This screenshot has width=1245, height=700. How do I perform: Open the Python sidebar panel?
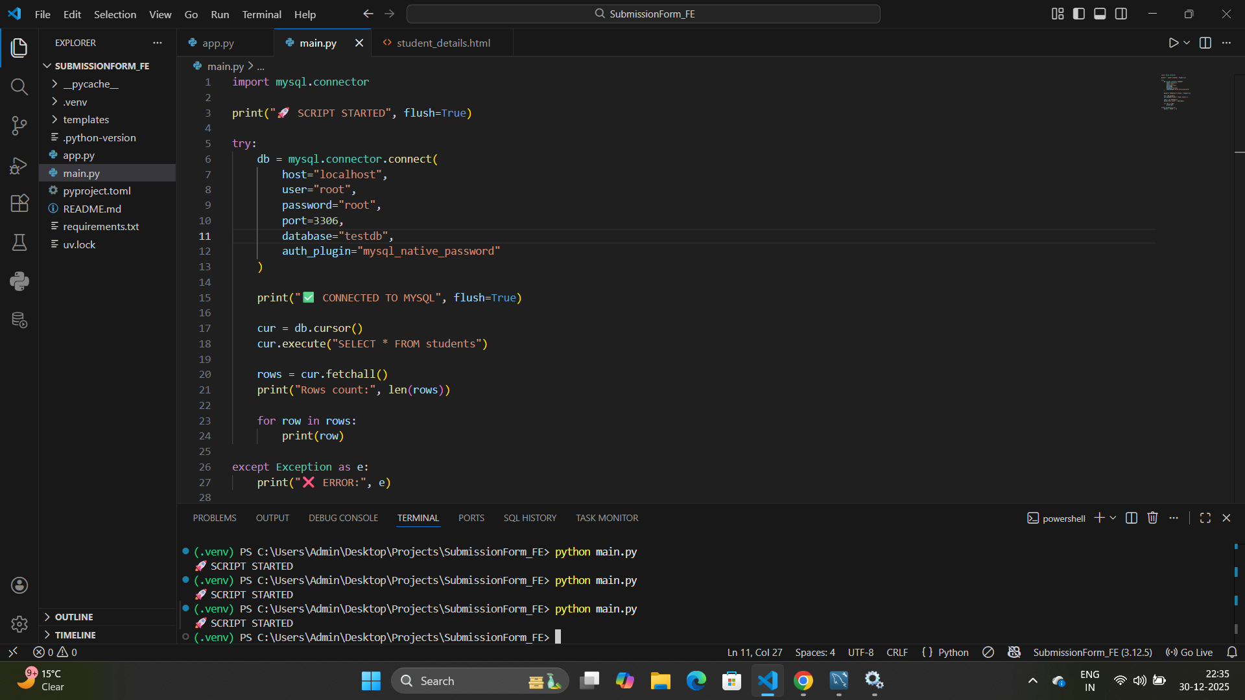tap(19, 281)
